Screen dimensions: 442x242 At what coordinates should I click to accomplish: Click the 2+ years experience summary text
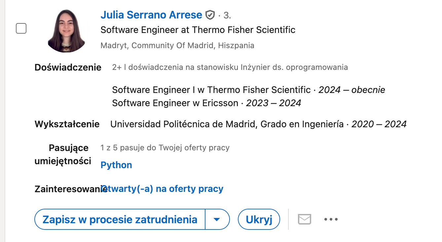[x=230, y=68]
